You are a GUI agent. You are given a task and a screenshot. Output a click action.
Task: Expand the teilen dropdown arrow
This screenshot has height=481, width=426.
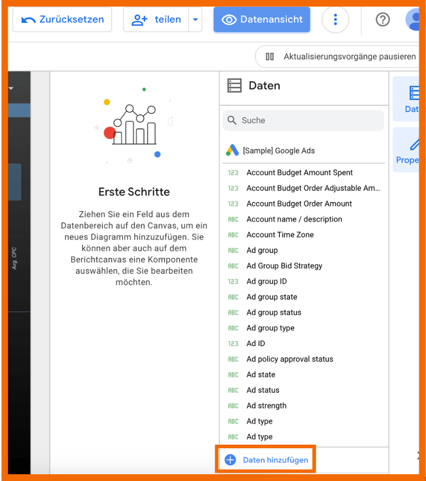[x=195, y=20]
